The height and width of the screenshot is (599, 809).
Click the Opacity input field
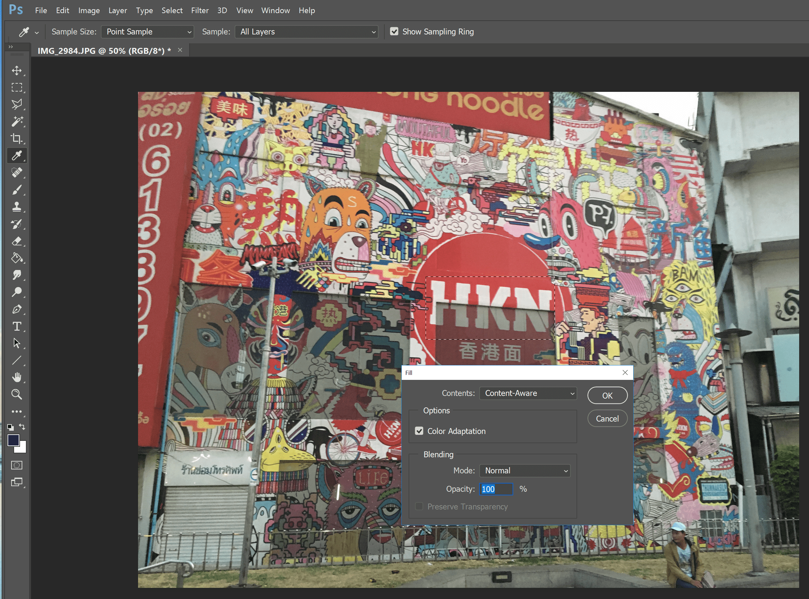(x=496, y=489)
